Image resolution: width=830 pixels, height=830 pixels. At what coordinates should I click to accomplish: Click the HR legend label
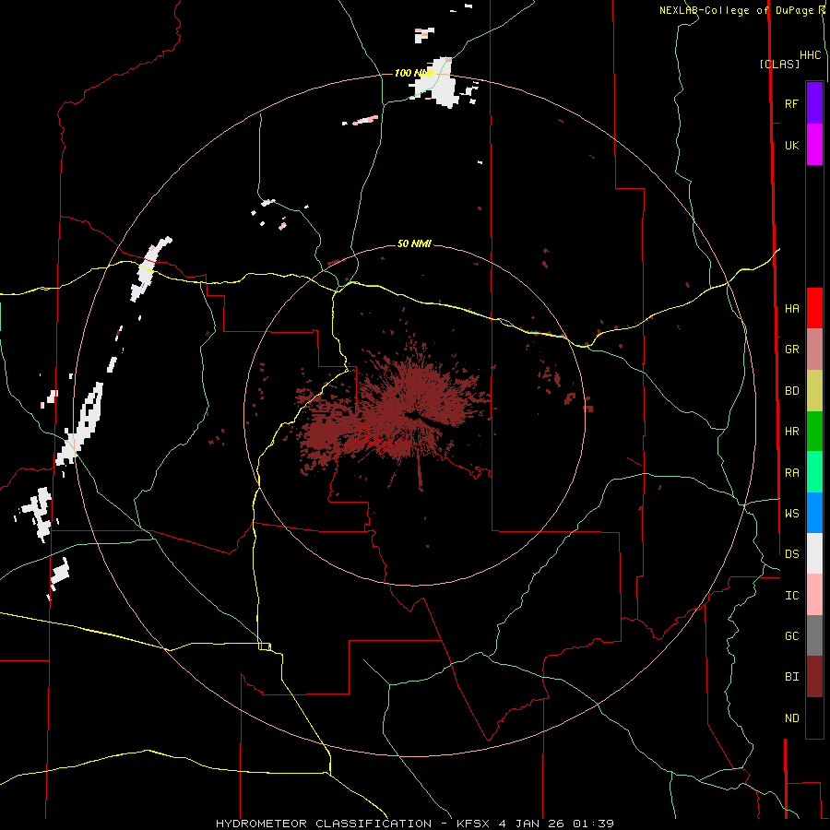pyautogui.click(x=791, y=432)
